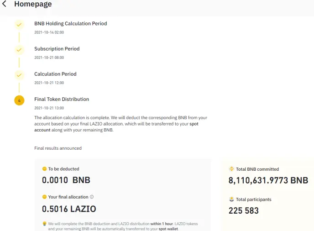Open the Homepage title link
Screen dimensions: 314x231
click(x=33, y=4)
